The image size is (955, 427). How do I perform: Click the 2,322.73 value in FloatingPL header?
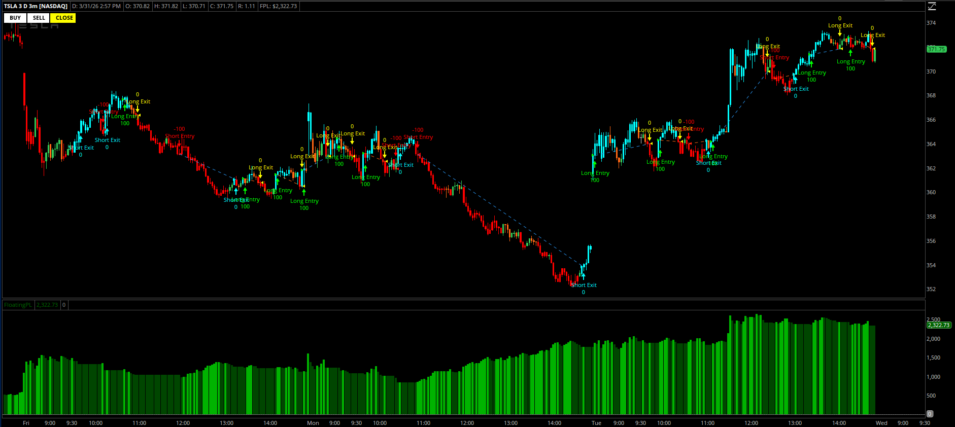[x=47, y=305]
